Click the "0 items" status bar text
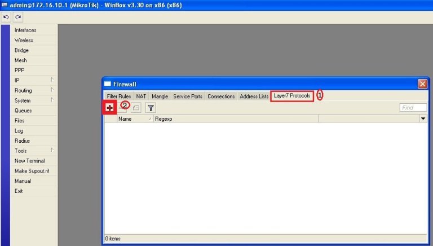 point(113,239)
